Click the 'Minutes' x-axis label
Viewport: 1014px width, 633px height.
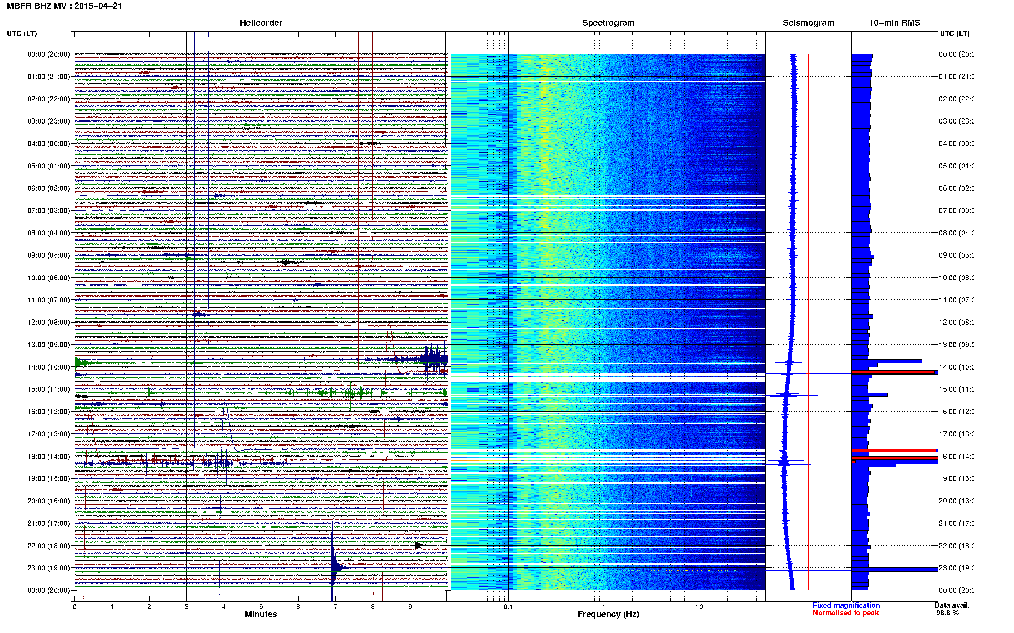click(261, 614)
